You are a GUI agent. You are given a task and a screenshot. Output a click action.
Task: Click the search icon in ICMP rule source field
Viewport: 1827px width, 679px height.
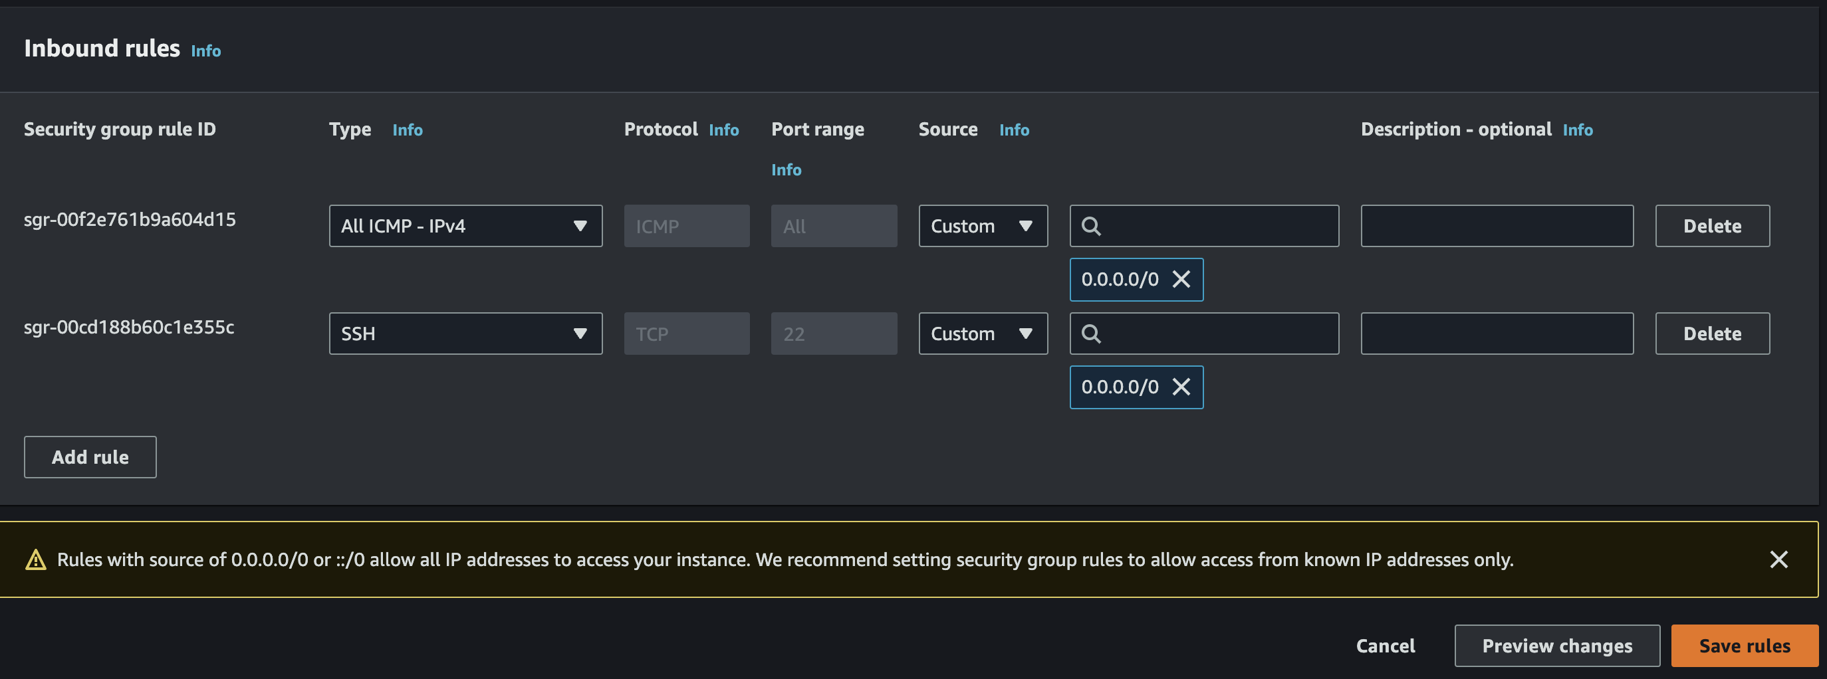pyautogui.click(x=1092, y=225)
